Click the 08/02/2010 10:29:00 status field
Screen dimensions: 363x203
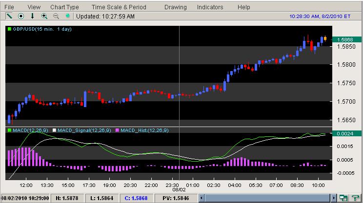coord(25,198)
